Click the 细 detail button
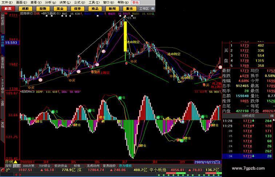The image size is (275, 177). 272,116
